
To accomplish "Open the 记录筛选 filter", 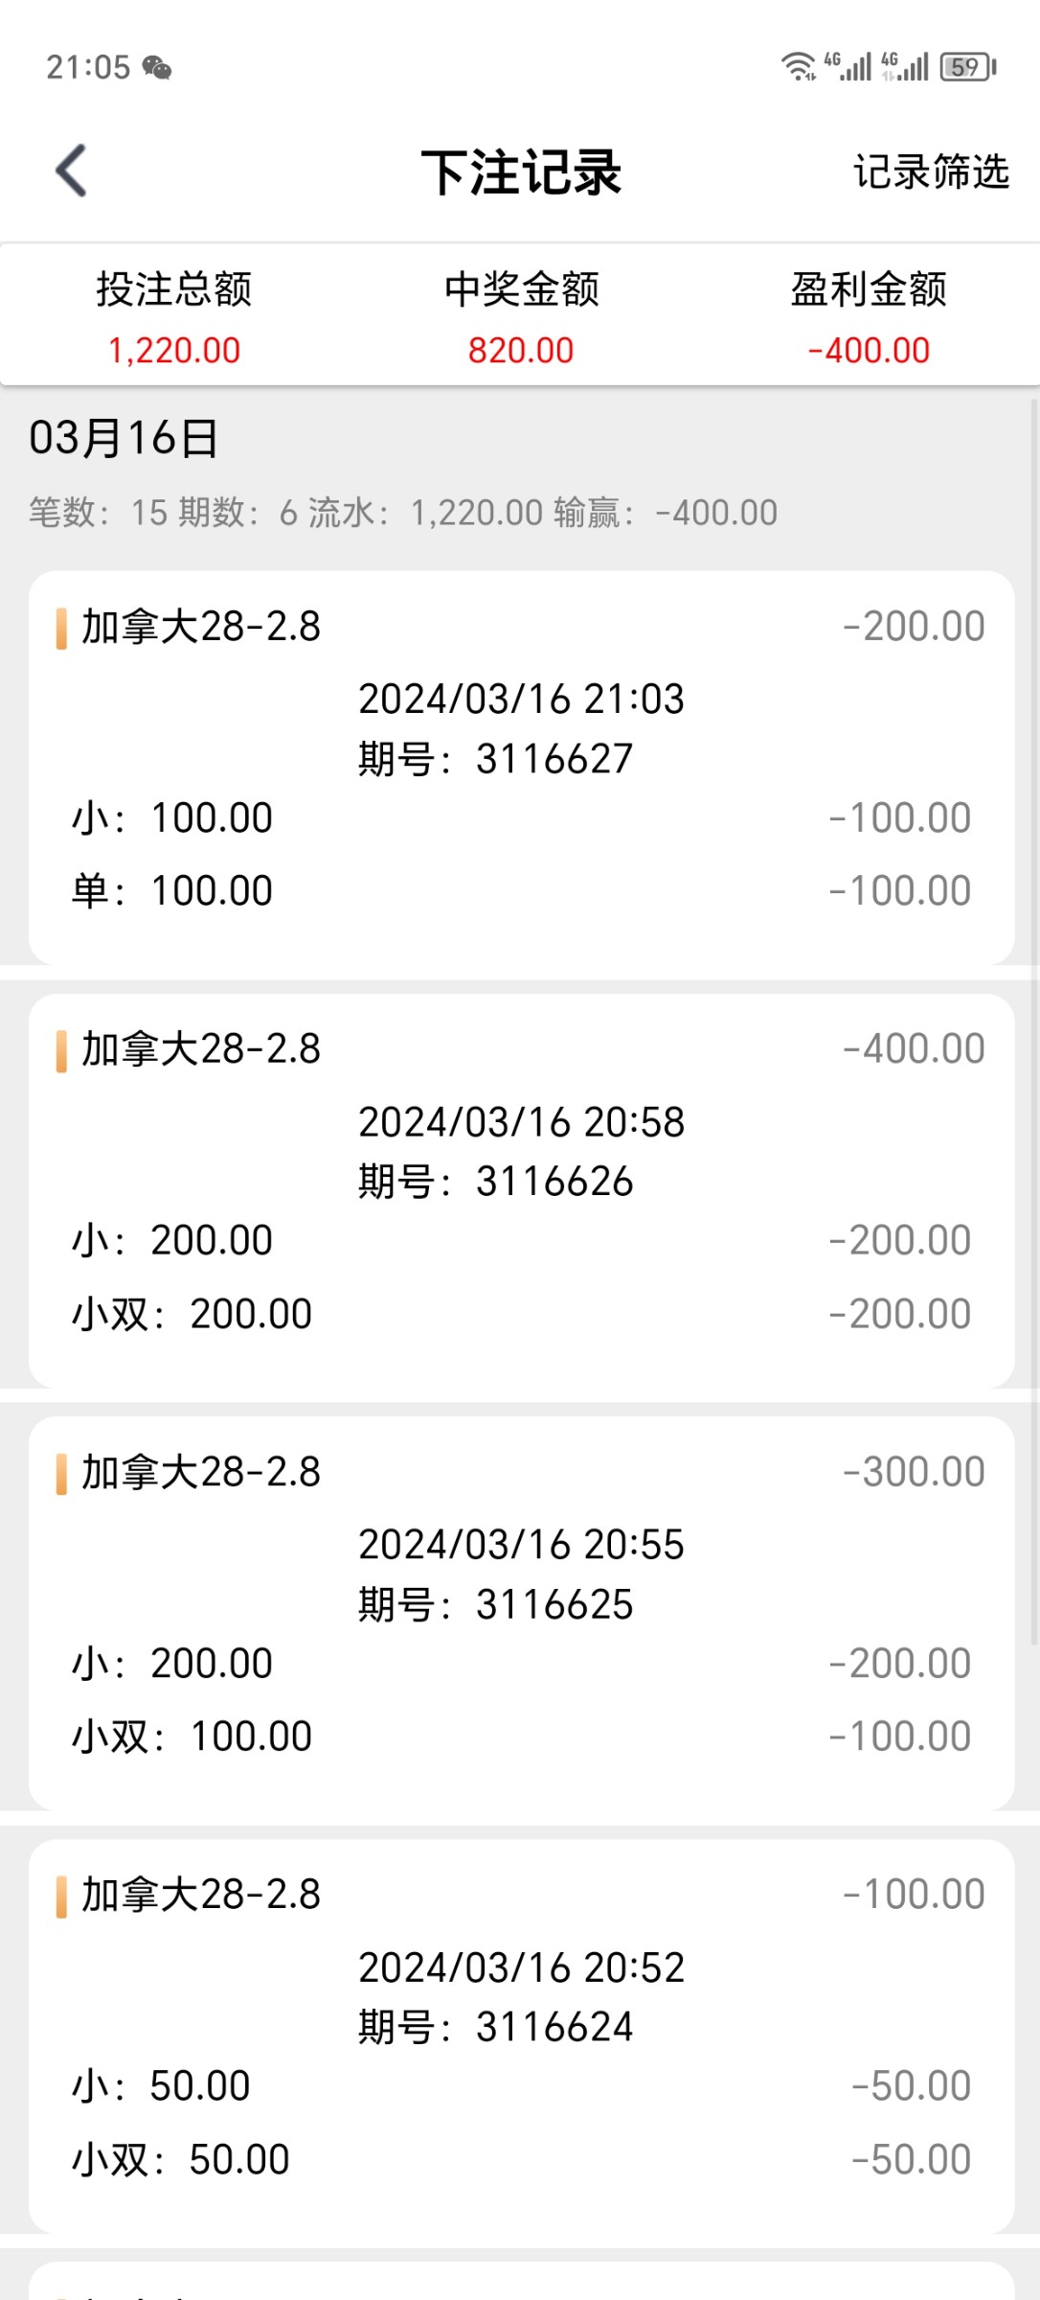I will [x=931, y=172].
